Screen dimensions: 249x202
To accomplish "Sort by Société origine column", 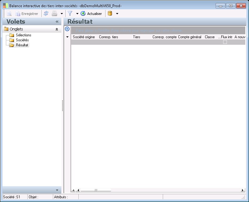I will click(84, 37).
